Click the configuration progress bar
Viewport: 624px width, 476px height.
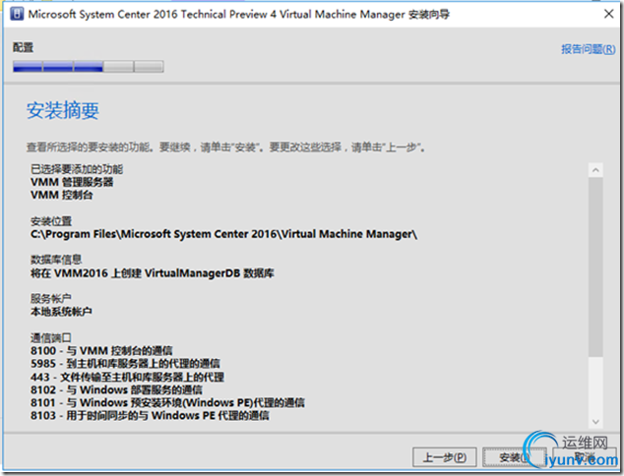[x=88, y=67]
